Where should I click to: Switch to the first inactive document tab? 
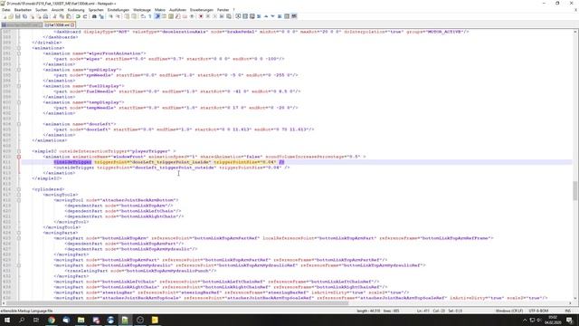(x=22, y=24)
